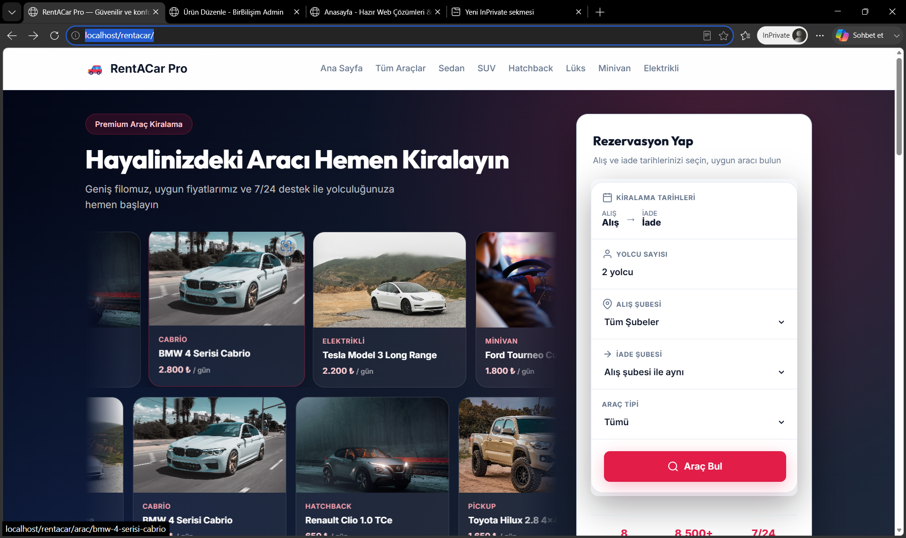Click the RentACar Pro brand name
The height and width of the screenshot is (538, 906).
click(149, 68)
